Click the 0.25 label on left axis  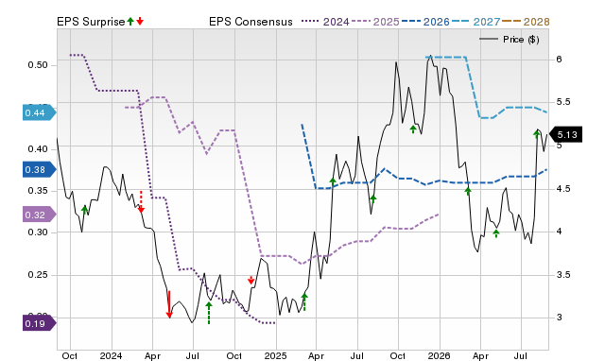coord(38,275)
